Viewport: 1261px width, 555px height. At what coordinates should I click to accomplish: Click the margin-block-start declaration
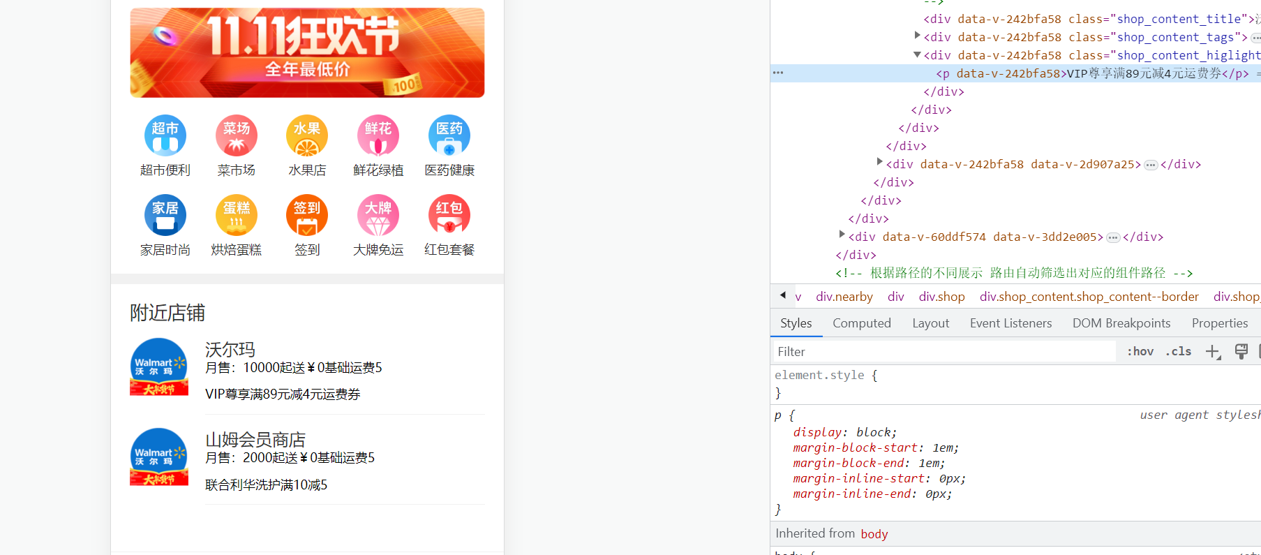tap(876, 447)
